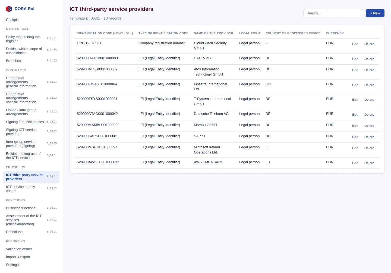Delete the Deutsche Telekom AG record
This screenshot has width=391, height=273.
(369, 115)
